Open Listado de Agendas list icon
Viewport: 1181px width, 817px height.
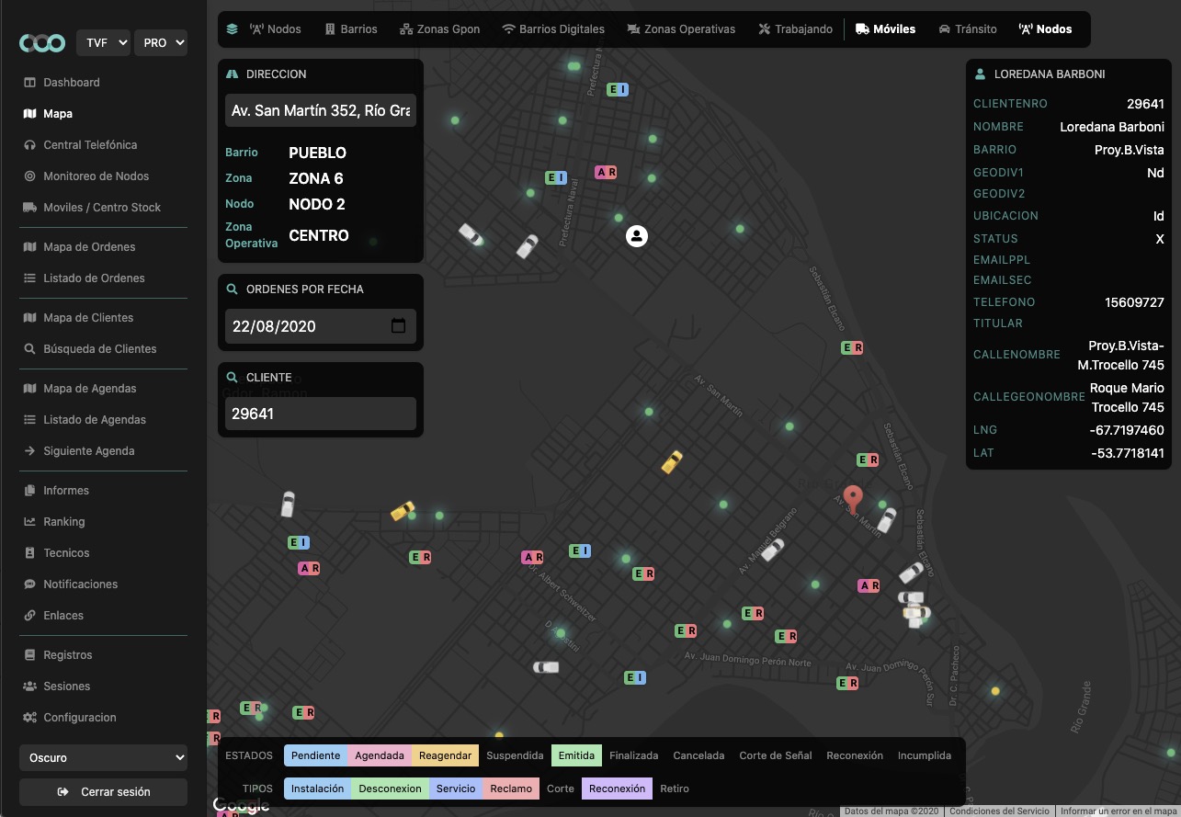(x=29, y=420)
